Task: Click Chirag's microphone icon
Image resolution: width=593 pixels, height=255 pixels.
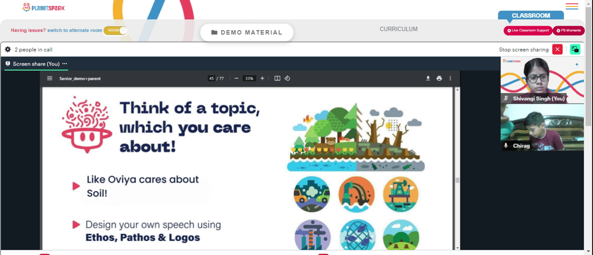Action: 506,146
